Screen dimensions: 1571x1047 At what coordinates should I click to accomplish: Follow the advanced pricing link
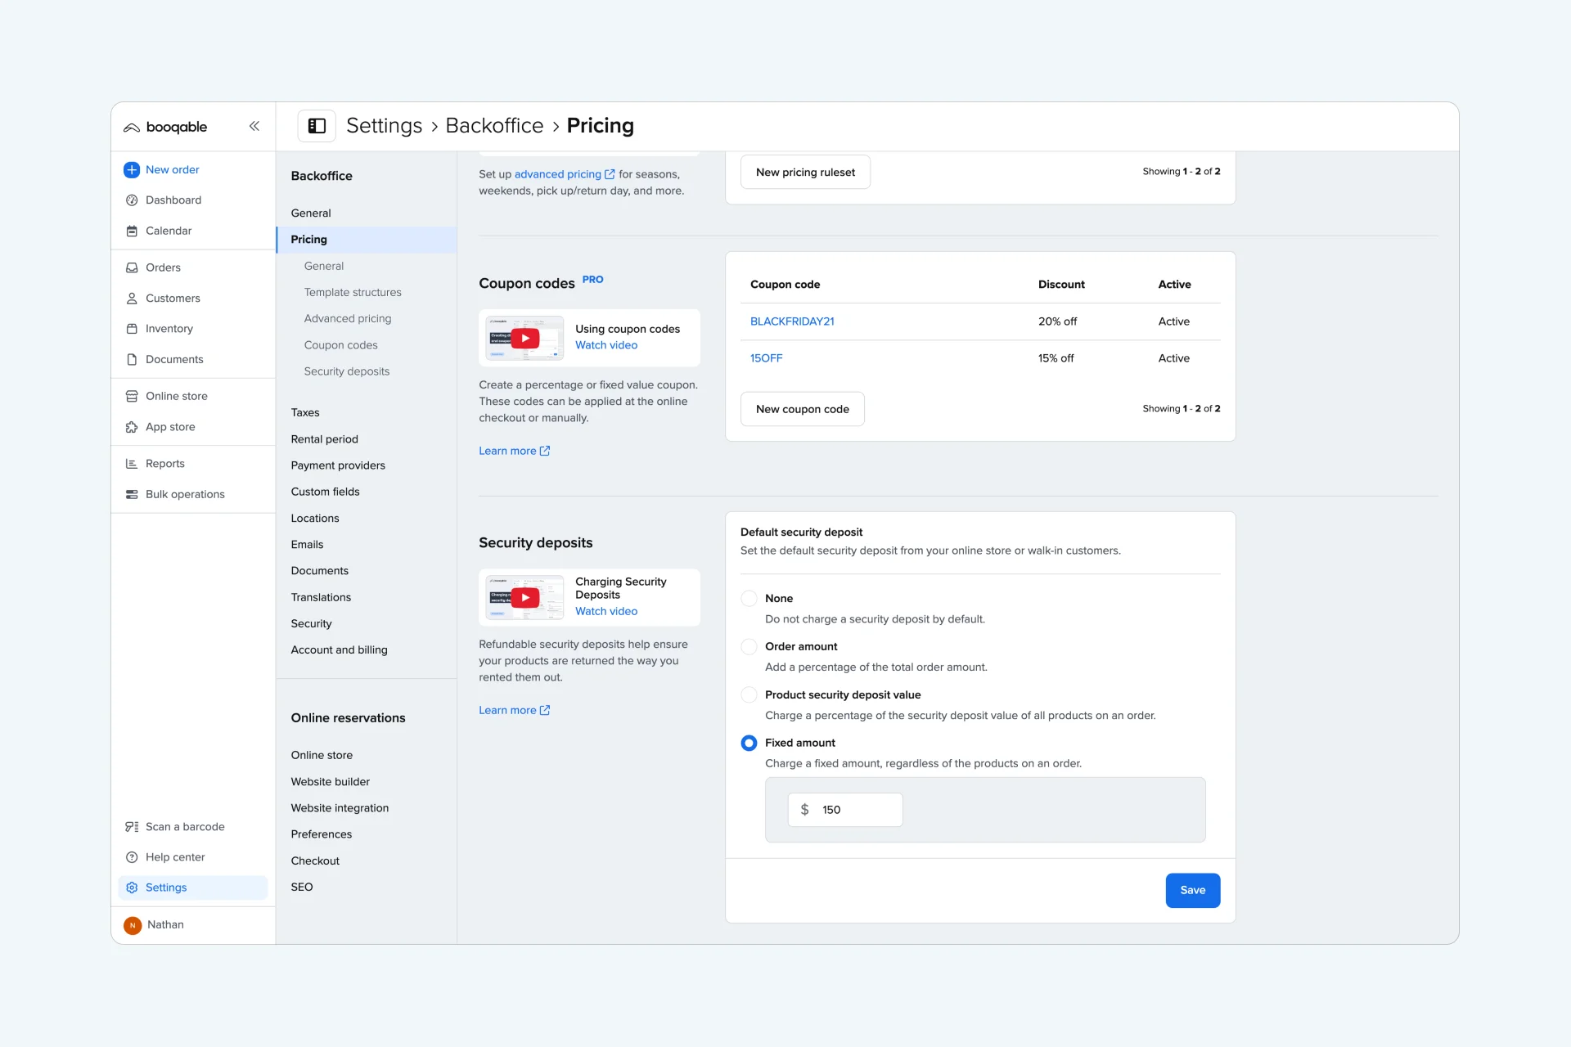point(564,174)
